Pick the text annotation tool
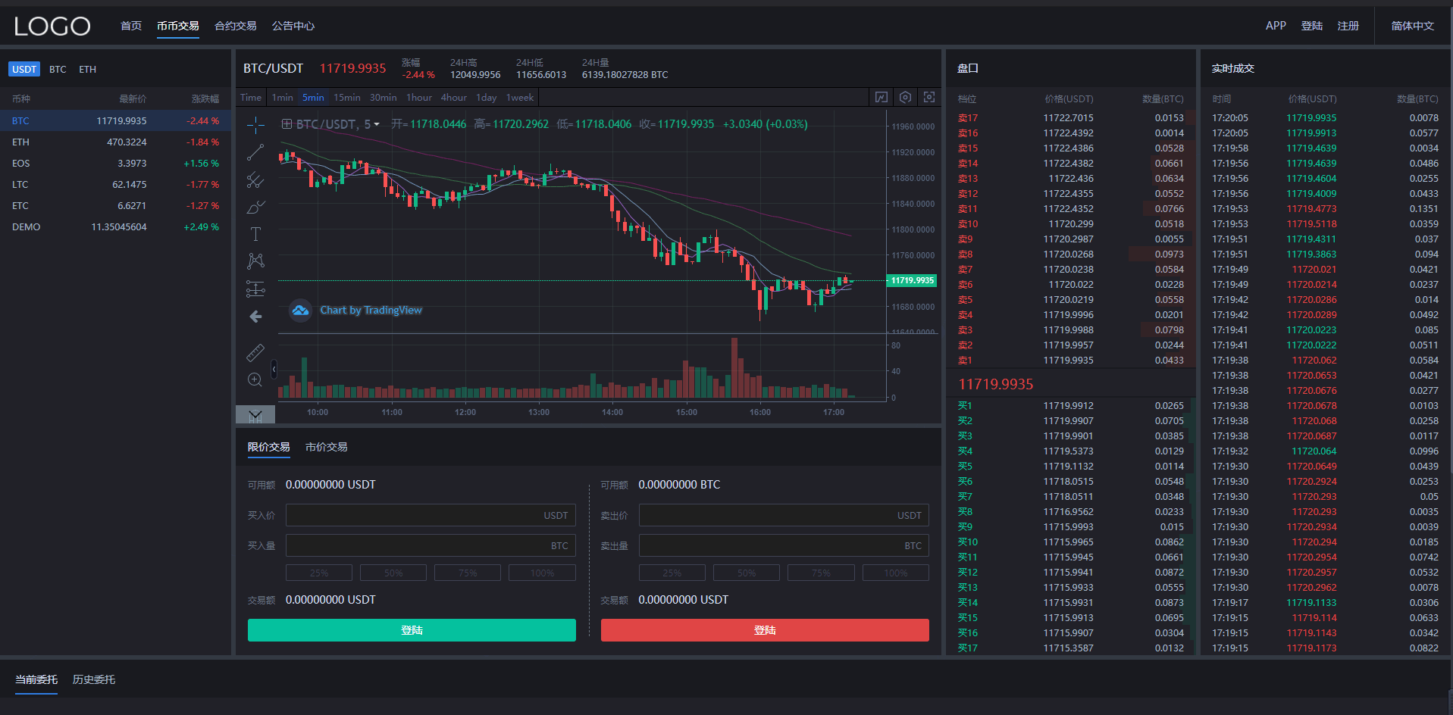Screen dimensions: 1453x715 (255, 234)
